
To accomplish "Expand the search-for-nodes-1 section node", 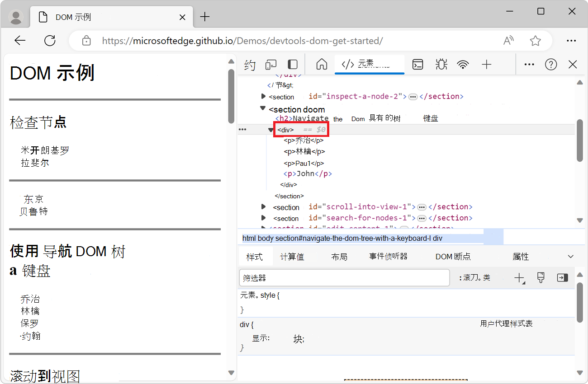I will [x=264, y=218].
